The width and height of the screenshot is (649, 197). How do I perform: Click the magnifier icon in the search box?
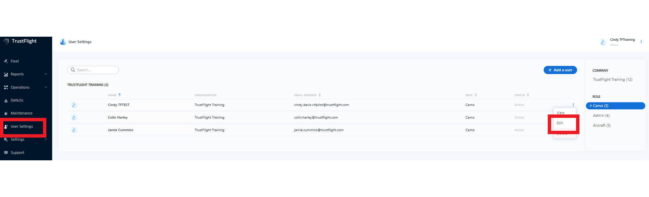point(73,70)
